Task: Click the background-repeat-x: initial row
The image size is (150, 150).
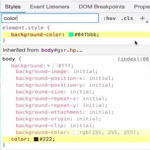Action: 62,99
